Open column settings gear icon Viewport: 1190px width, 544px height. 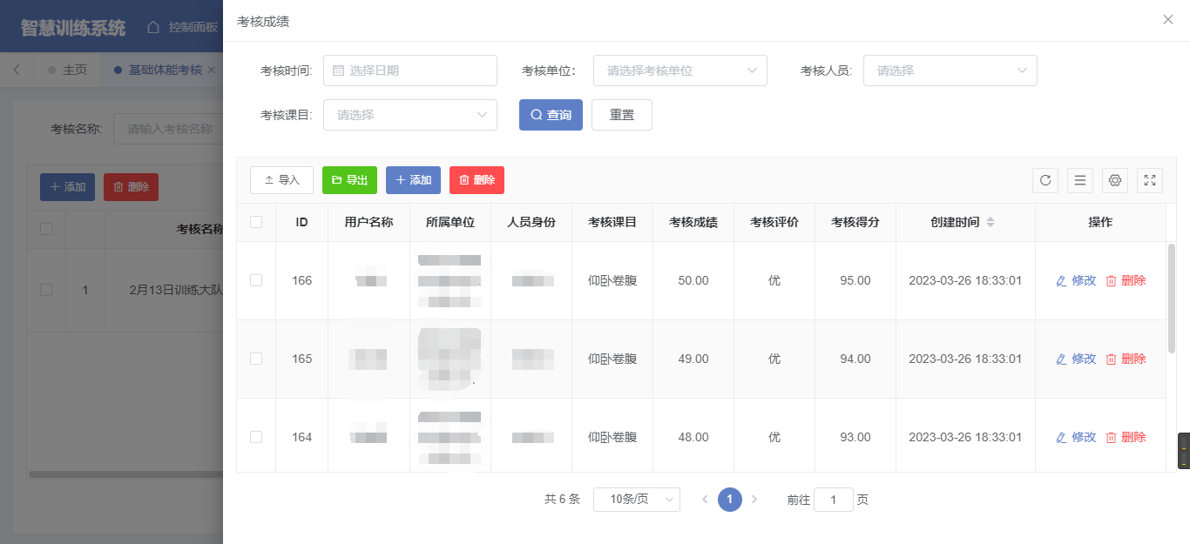point(1115,180)
